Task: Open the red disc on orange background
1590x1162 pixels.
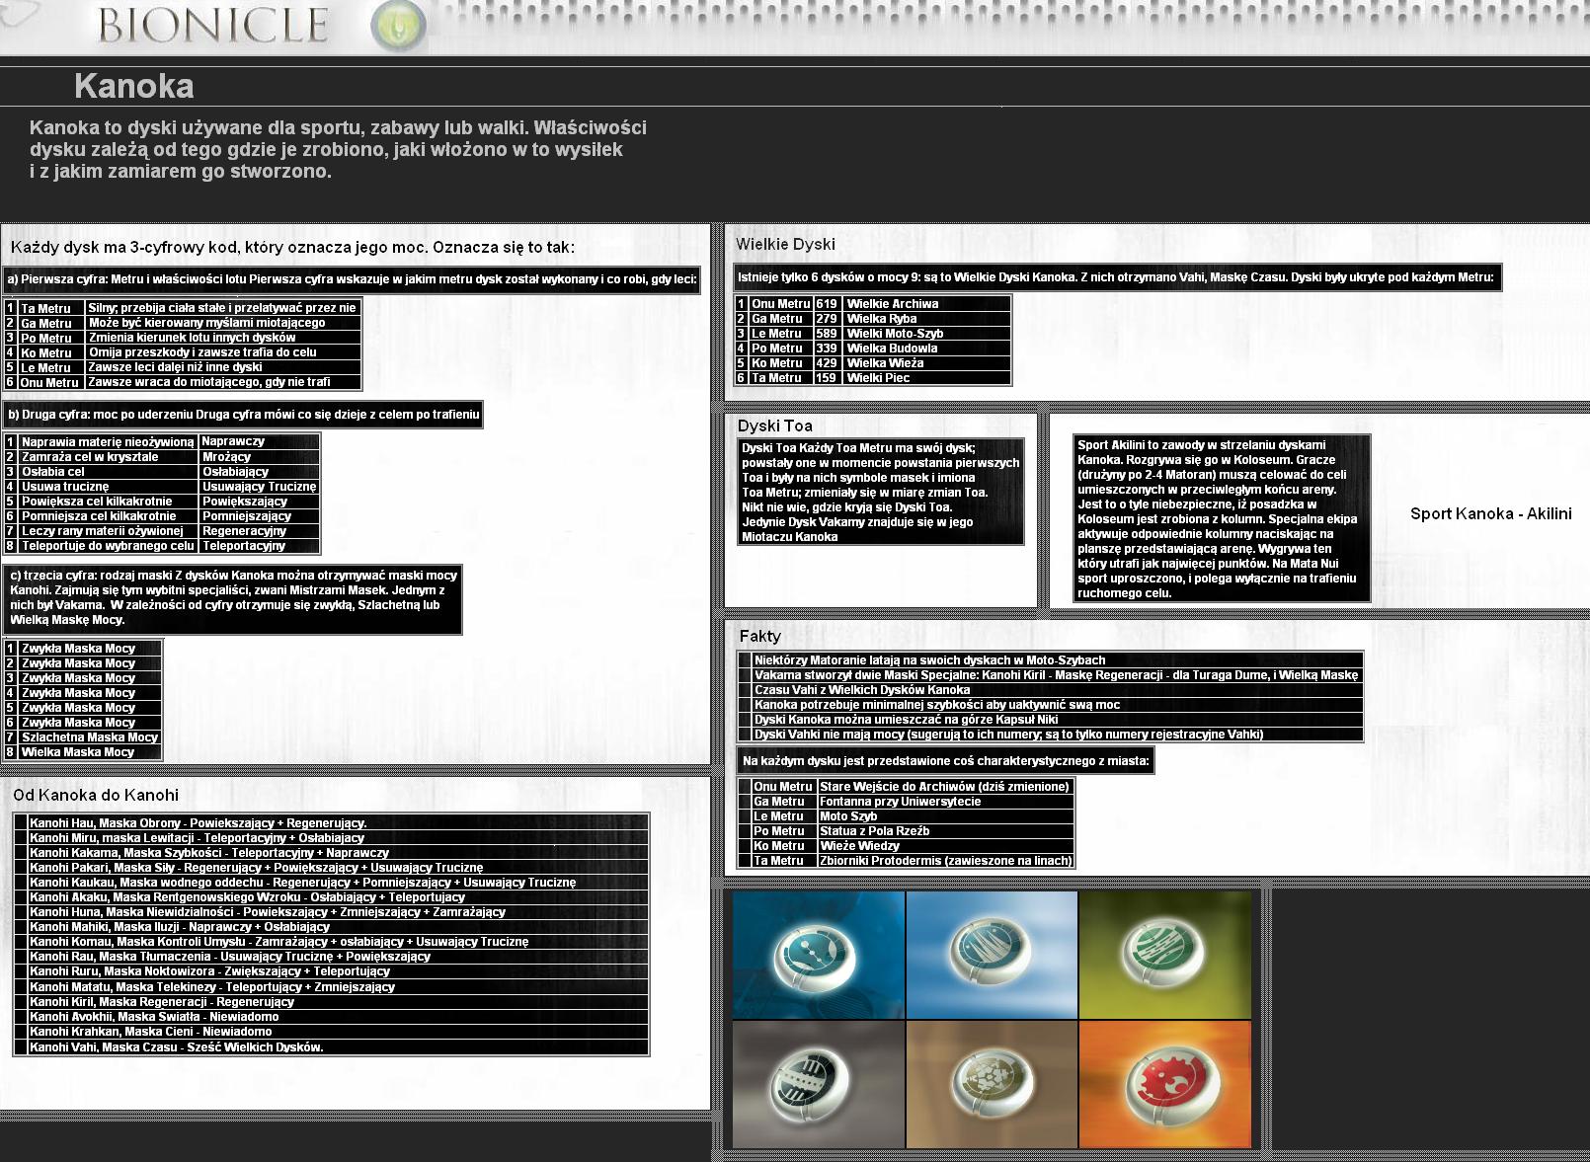Action: tap(1165, 1084)
